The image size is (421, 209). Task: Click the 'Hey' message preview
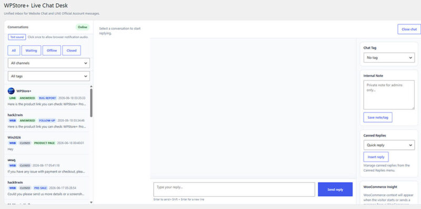tap(11, 149)
